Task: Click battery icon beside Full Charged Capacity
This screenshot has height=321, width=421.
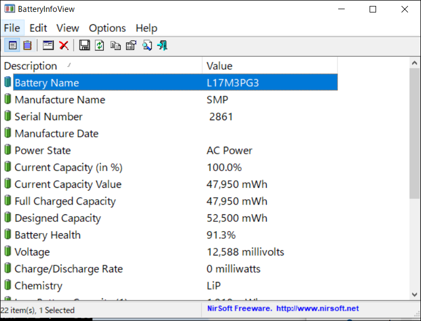Action: [x=8, y=200]
